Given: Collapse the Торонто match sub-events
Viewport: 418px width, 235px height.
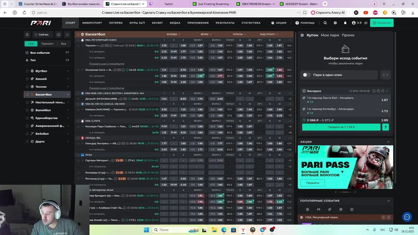Looking at the screenshot, I should click(83, 45).
